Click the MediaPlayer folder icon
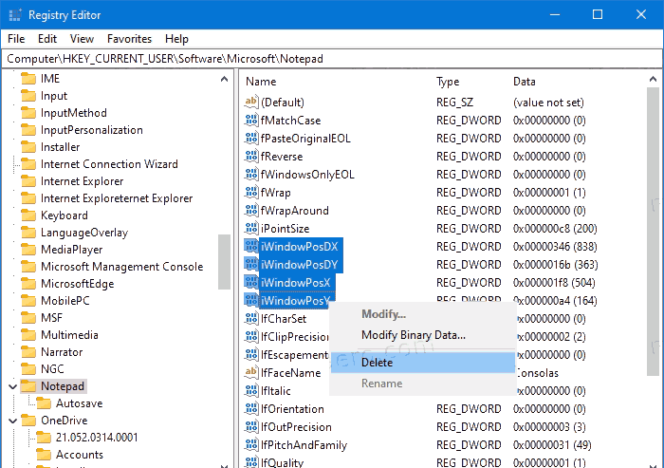The height and width of the screenshot is (468, 664). pos(28,250)
